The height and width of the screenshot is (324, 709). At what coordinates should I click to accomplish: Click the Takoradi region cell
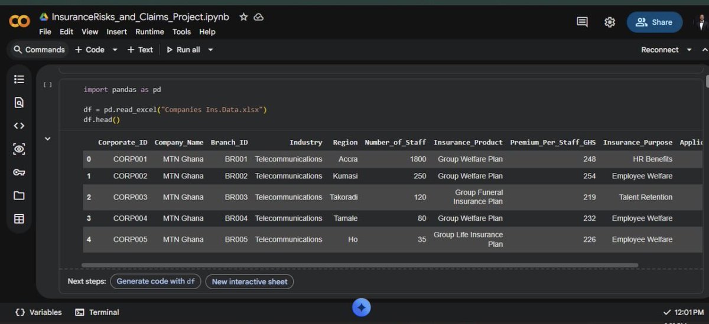tap(344, 197)
